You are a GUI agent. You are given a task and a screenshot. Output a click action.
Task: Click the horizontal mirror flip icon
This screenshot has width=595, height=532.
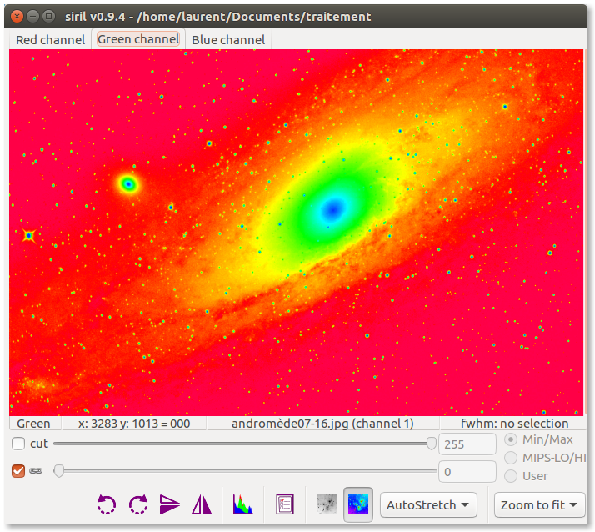[x=202, y=504]
